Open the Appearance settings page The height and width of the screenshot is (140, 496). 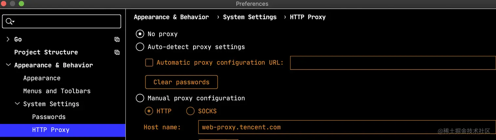click(x=42, y=78)
